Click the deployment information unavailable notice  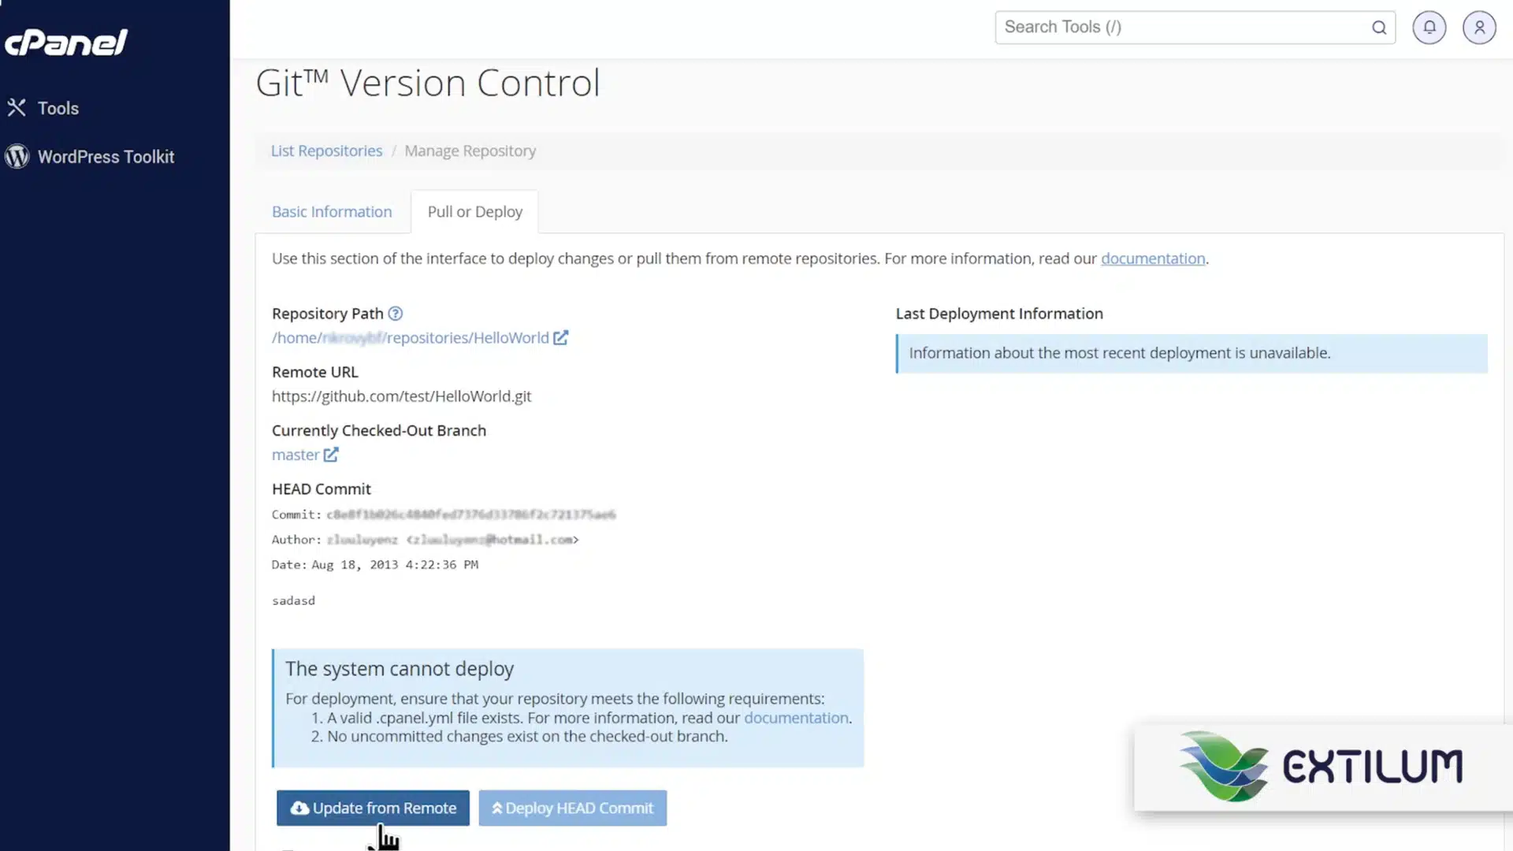[1191, 354]
